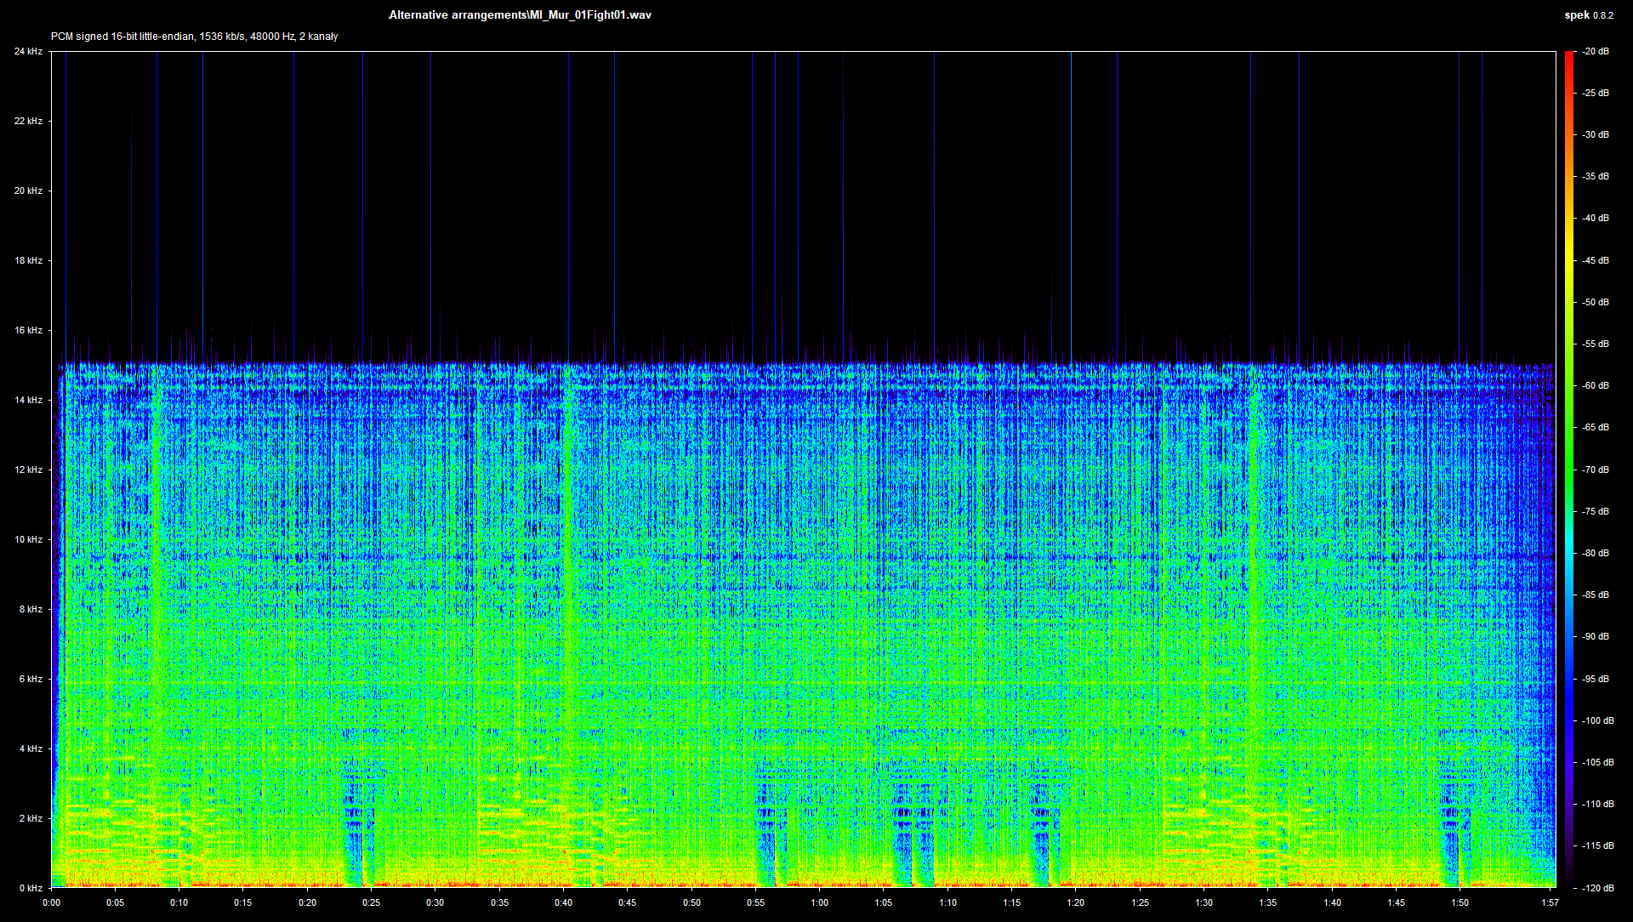Screen dimensions: 1633x922
Task: Click the -20 dB label on color scale
Action: point(1596,51)
